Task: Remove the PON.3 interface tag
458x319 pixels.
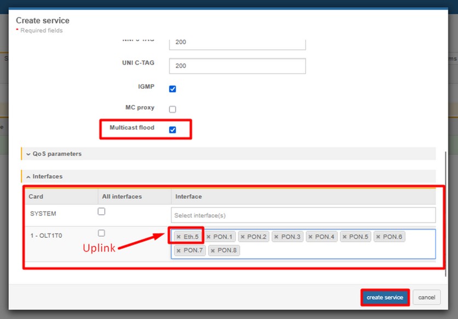Action: point(276,237)
